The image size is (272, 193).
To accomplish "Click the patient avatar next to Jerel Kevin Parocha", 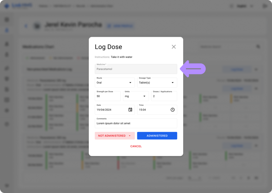I will click(x=37, y=26).
